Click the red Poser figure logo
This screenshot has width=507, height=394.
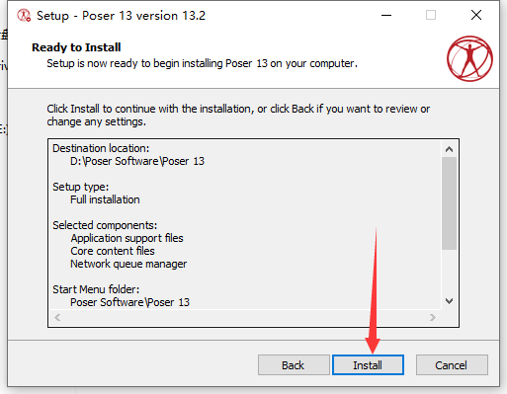469,58
